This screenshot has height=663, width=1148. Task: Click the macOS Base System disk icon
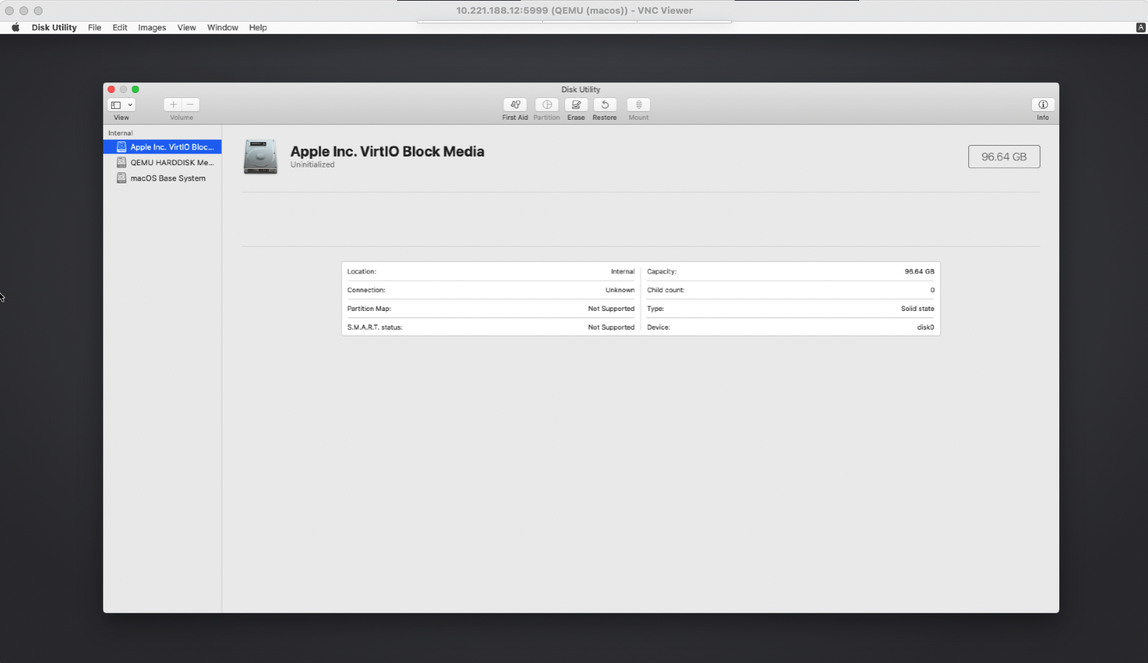coord(121,178)
